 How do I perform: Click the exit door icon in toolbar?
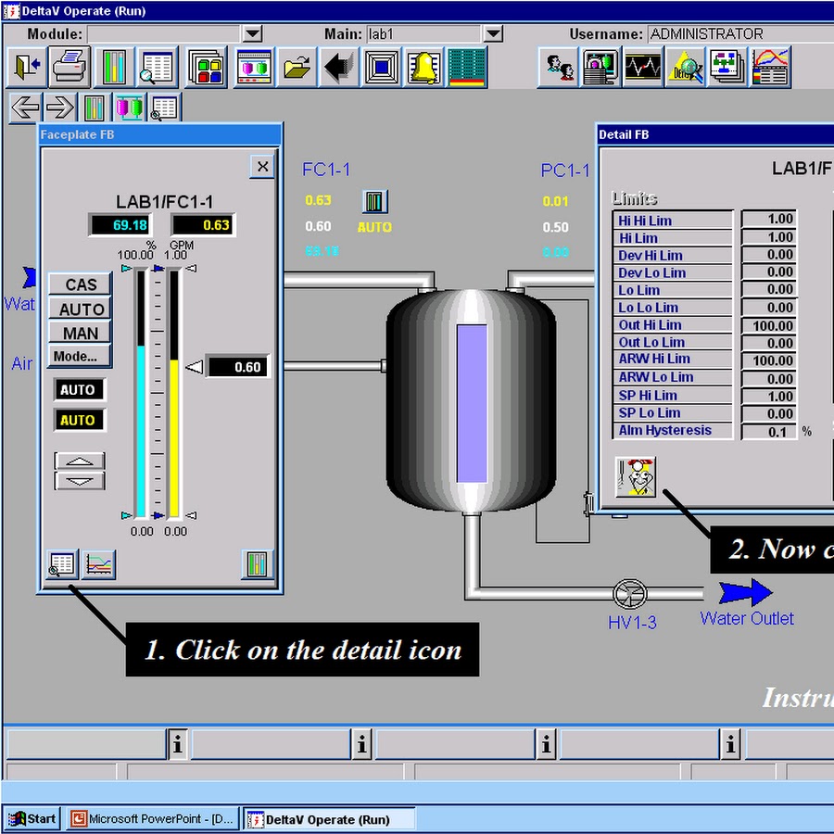(26, 67)
